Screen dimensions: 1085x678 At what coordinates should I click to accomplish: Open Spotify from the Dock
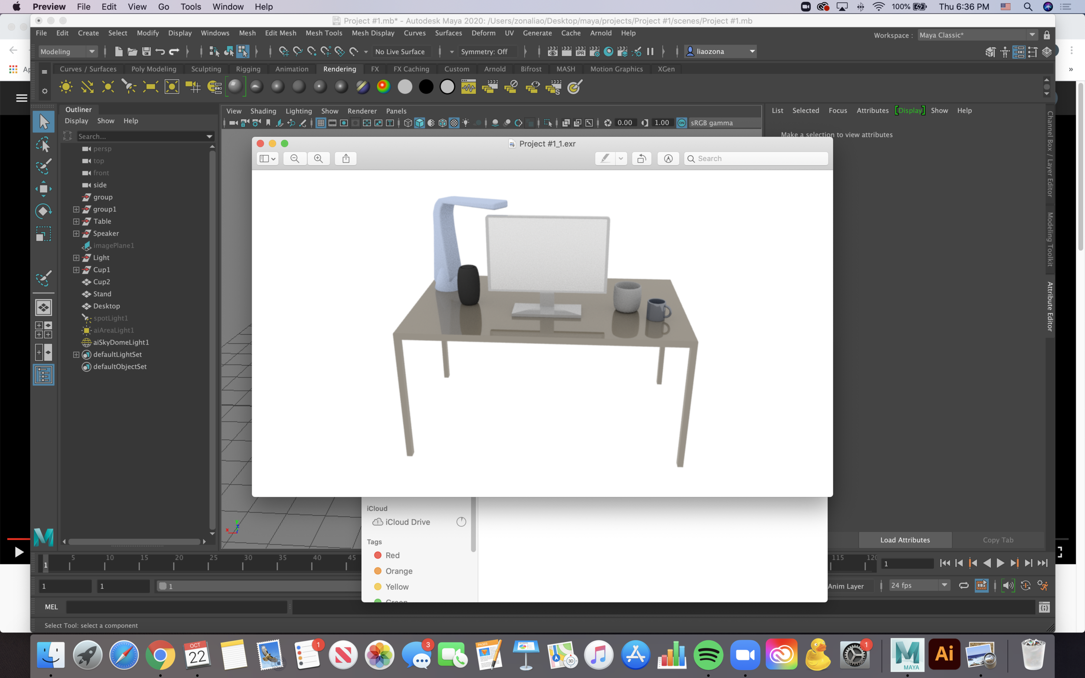708,655
